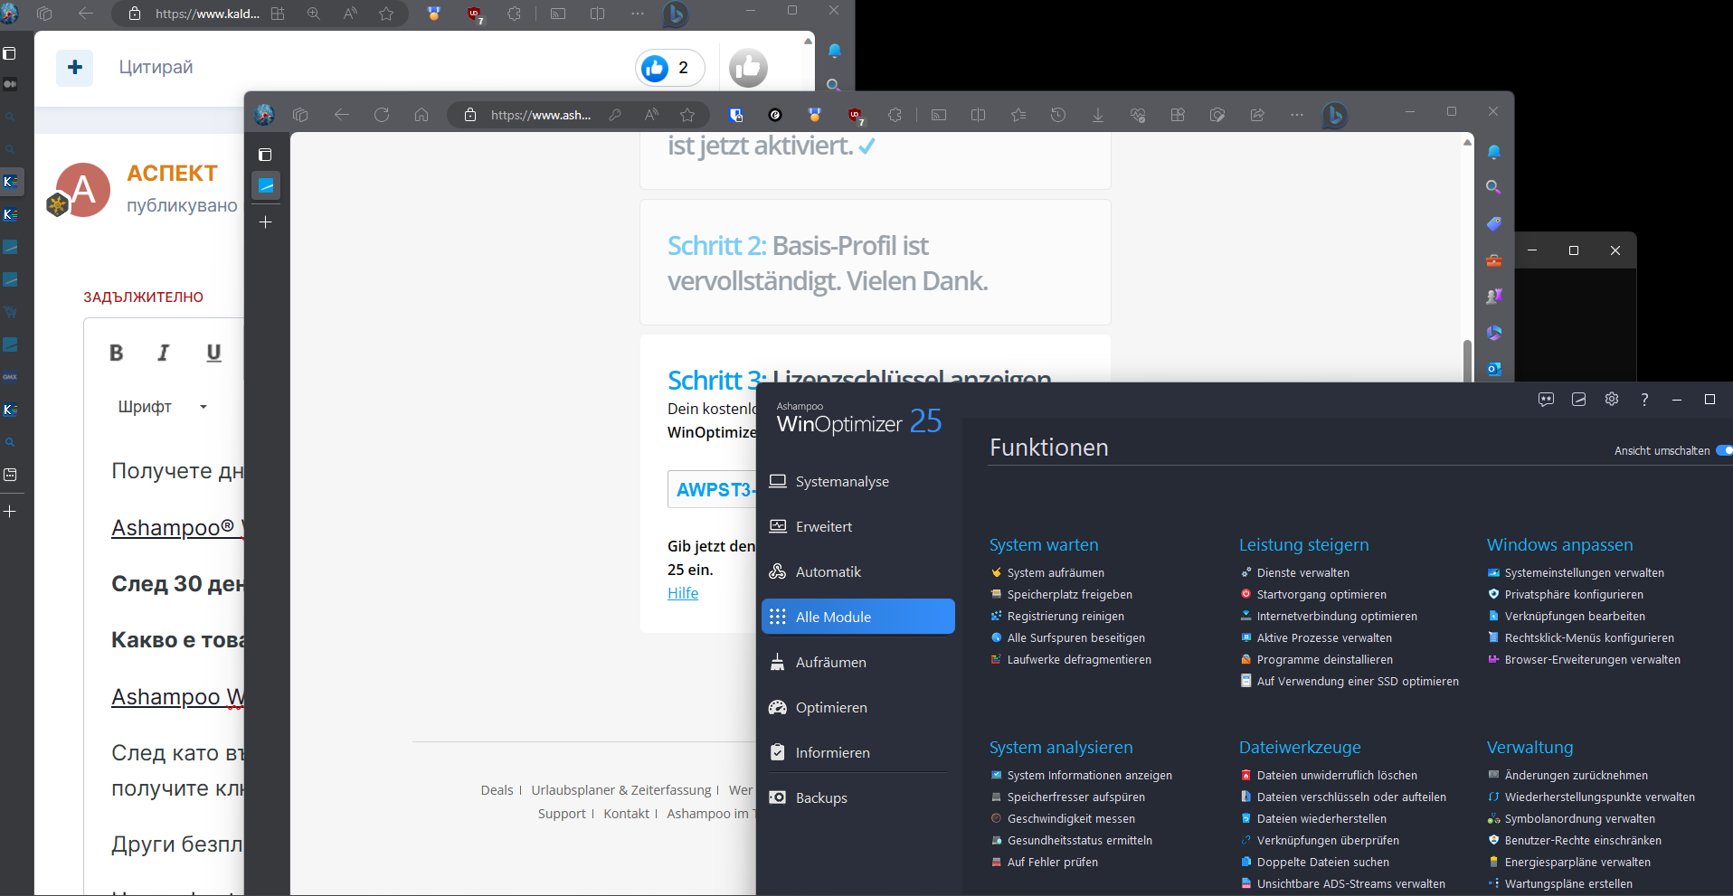Click scrollbar thumb of the Ashampoo page

(1467, 360)
